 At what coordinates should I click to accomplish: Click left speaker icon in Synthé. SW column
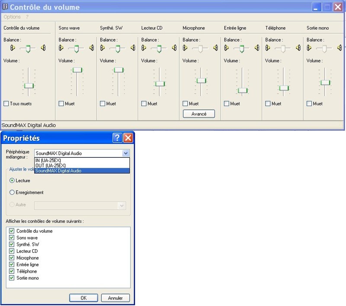(x=103, y=48)
